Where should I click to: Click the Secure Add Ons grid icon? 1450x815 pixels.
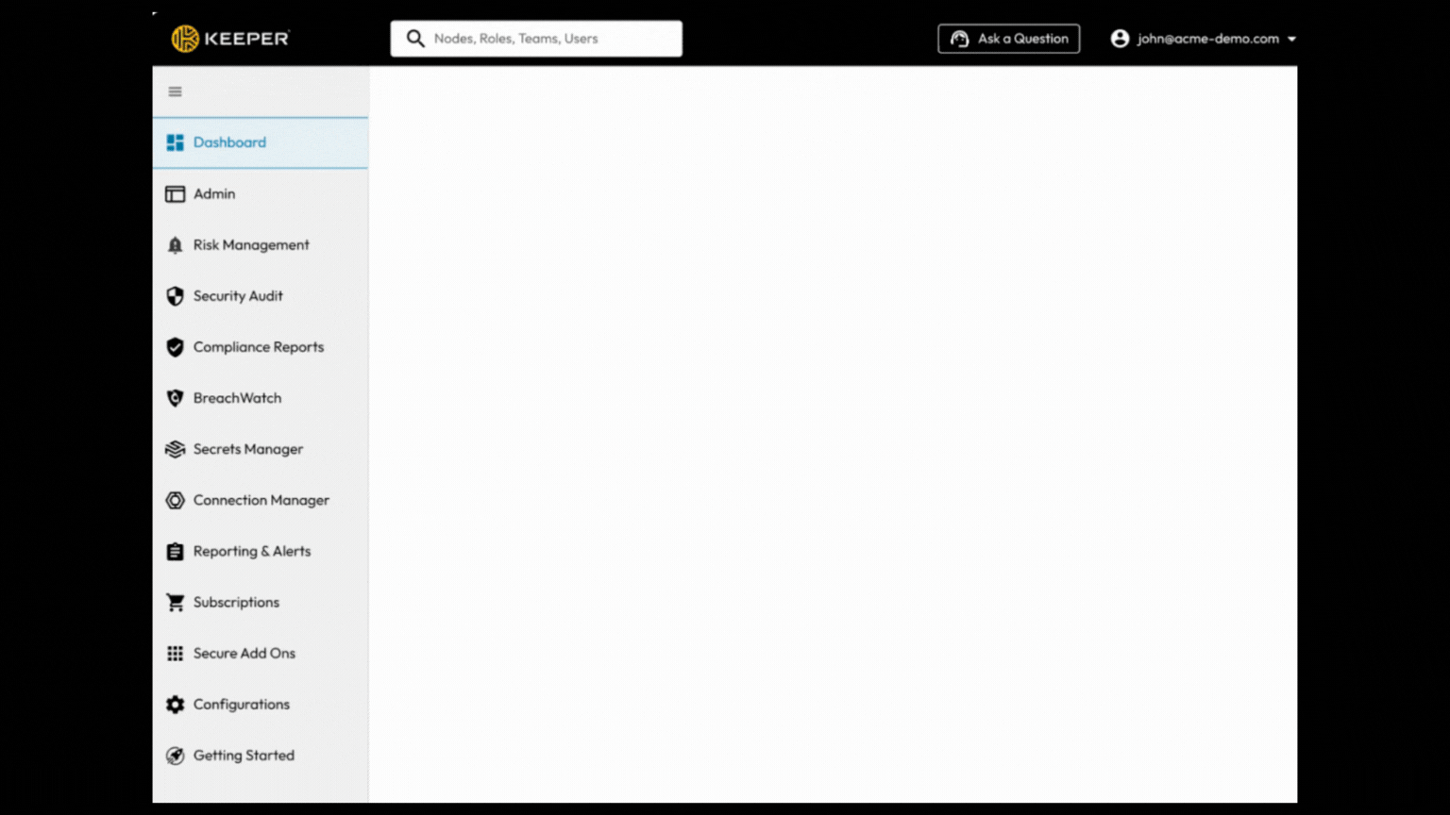[176, 653]
